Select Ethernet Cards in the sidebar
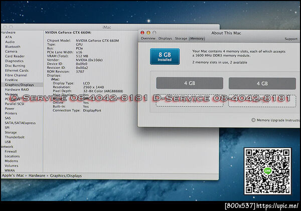Screen dimensions: 301x211 click(x=17, y=70)
